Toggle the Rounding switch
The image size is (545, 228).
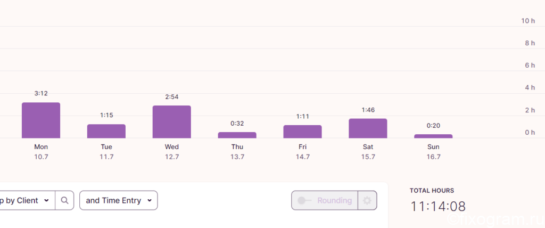tap(305, 200)
